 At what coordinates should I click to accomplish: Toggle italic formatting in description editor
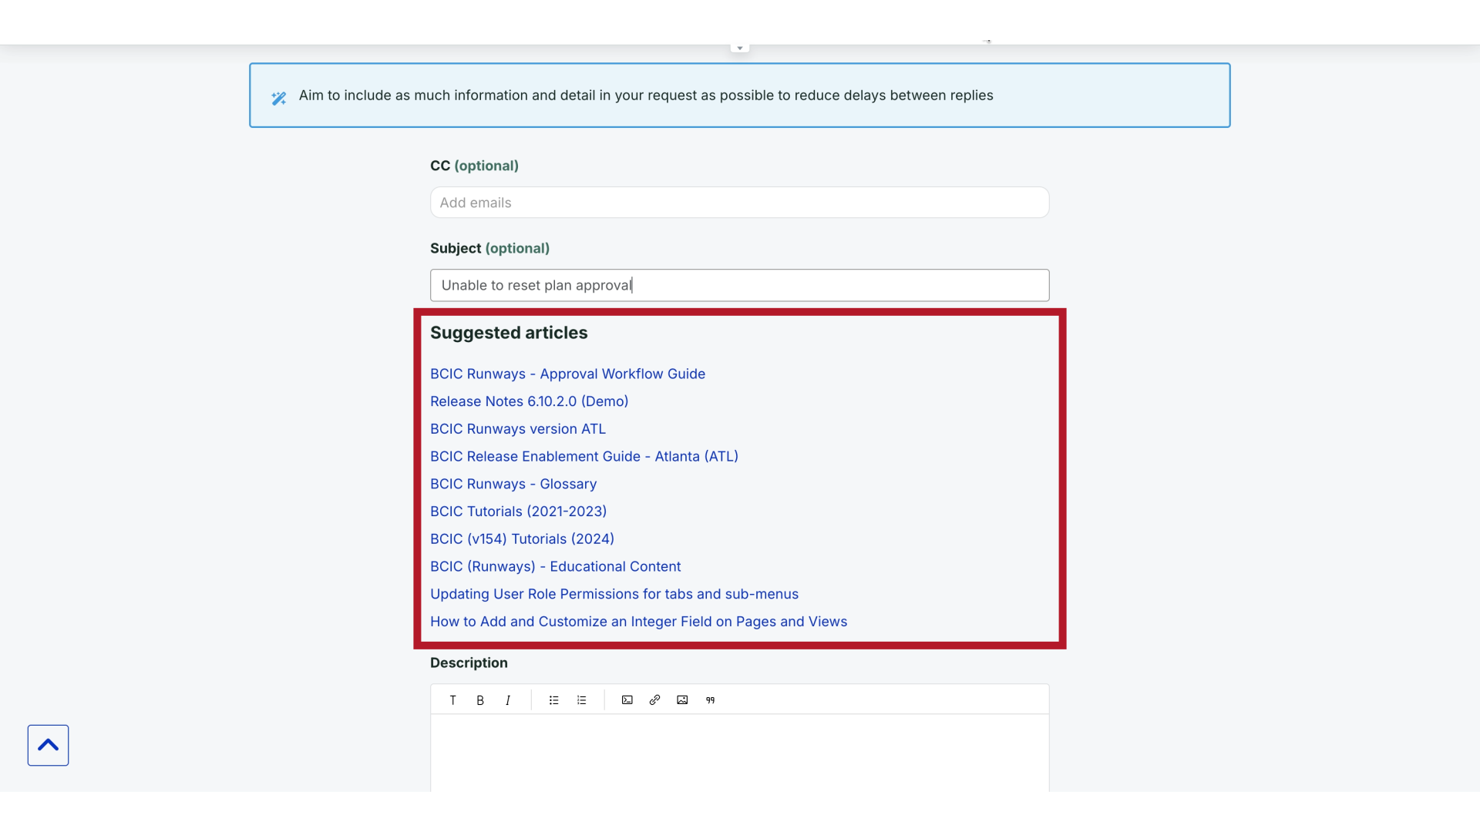click(x=508, y=700)
